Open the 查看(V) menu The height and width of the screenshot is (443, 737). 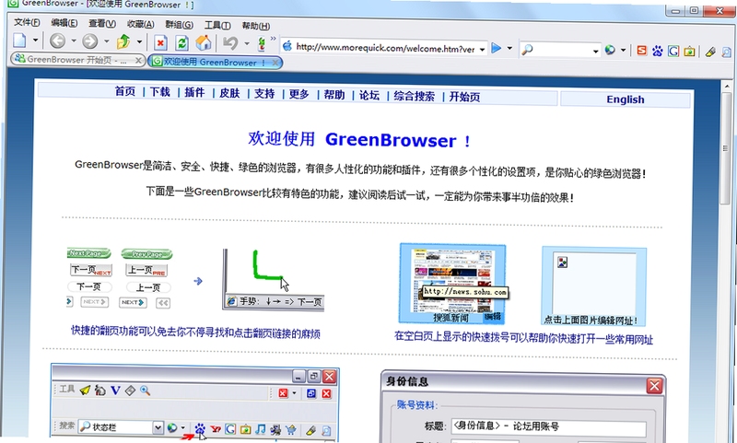[x=102, y=23]
